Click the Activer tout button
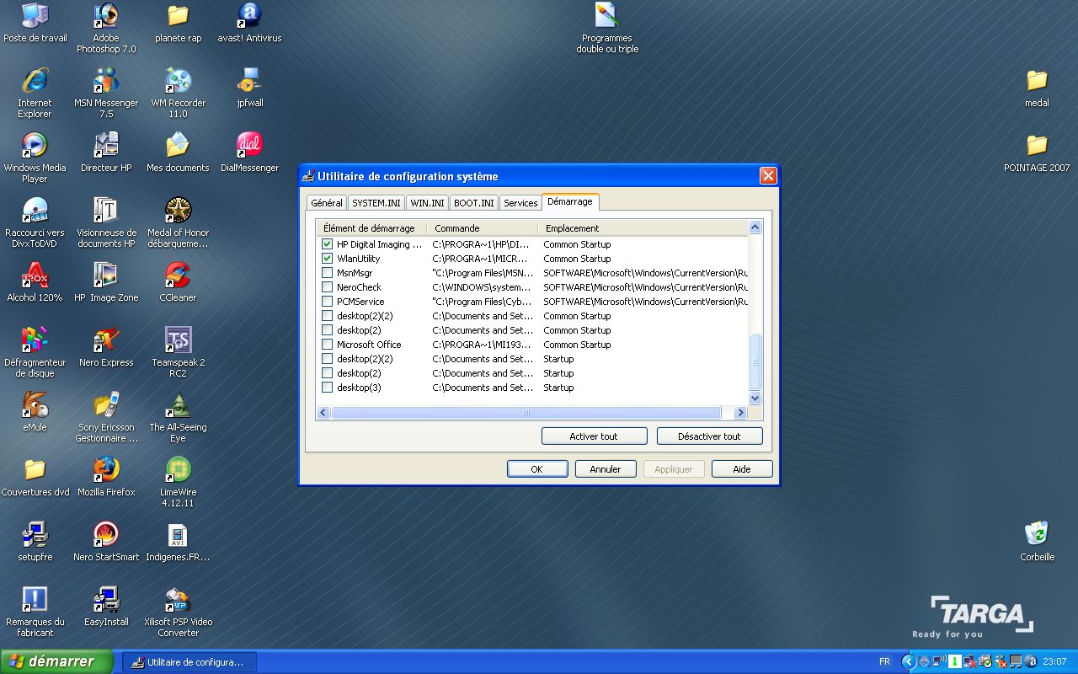 (594, 436)
